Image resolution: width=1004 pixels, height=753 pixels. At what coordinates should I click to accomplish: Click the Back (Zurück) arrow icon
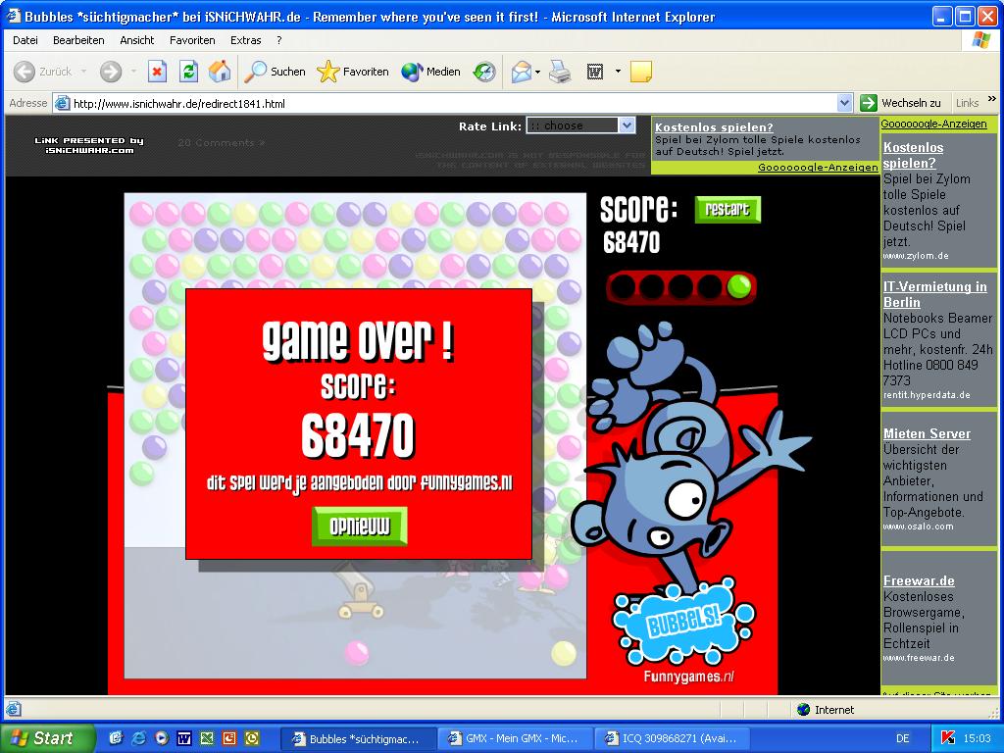pos(25,72)
